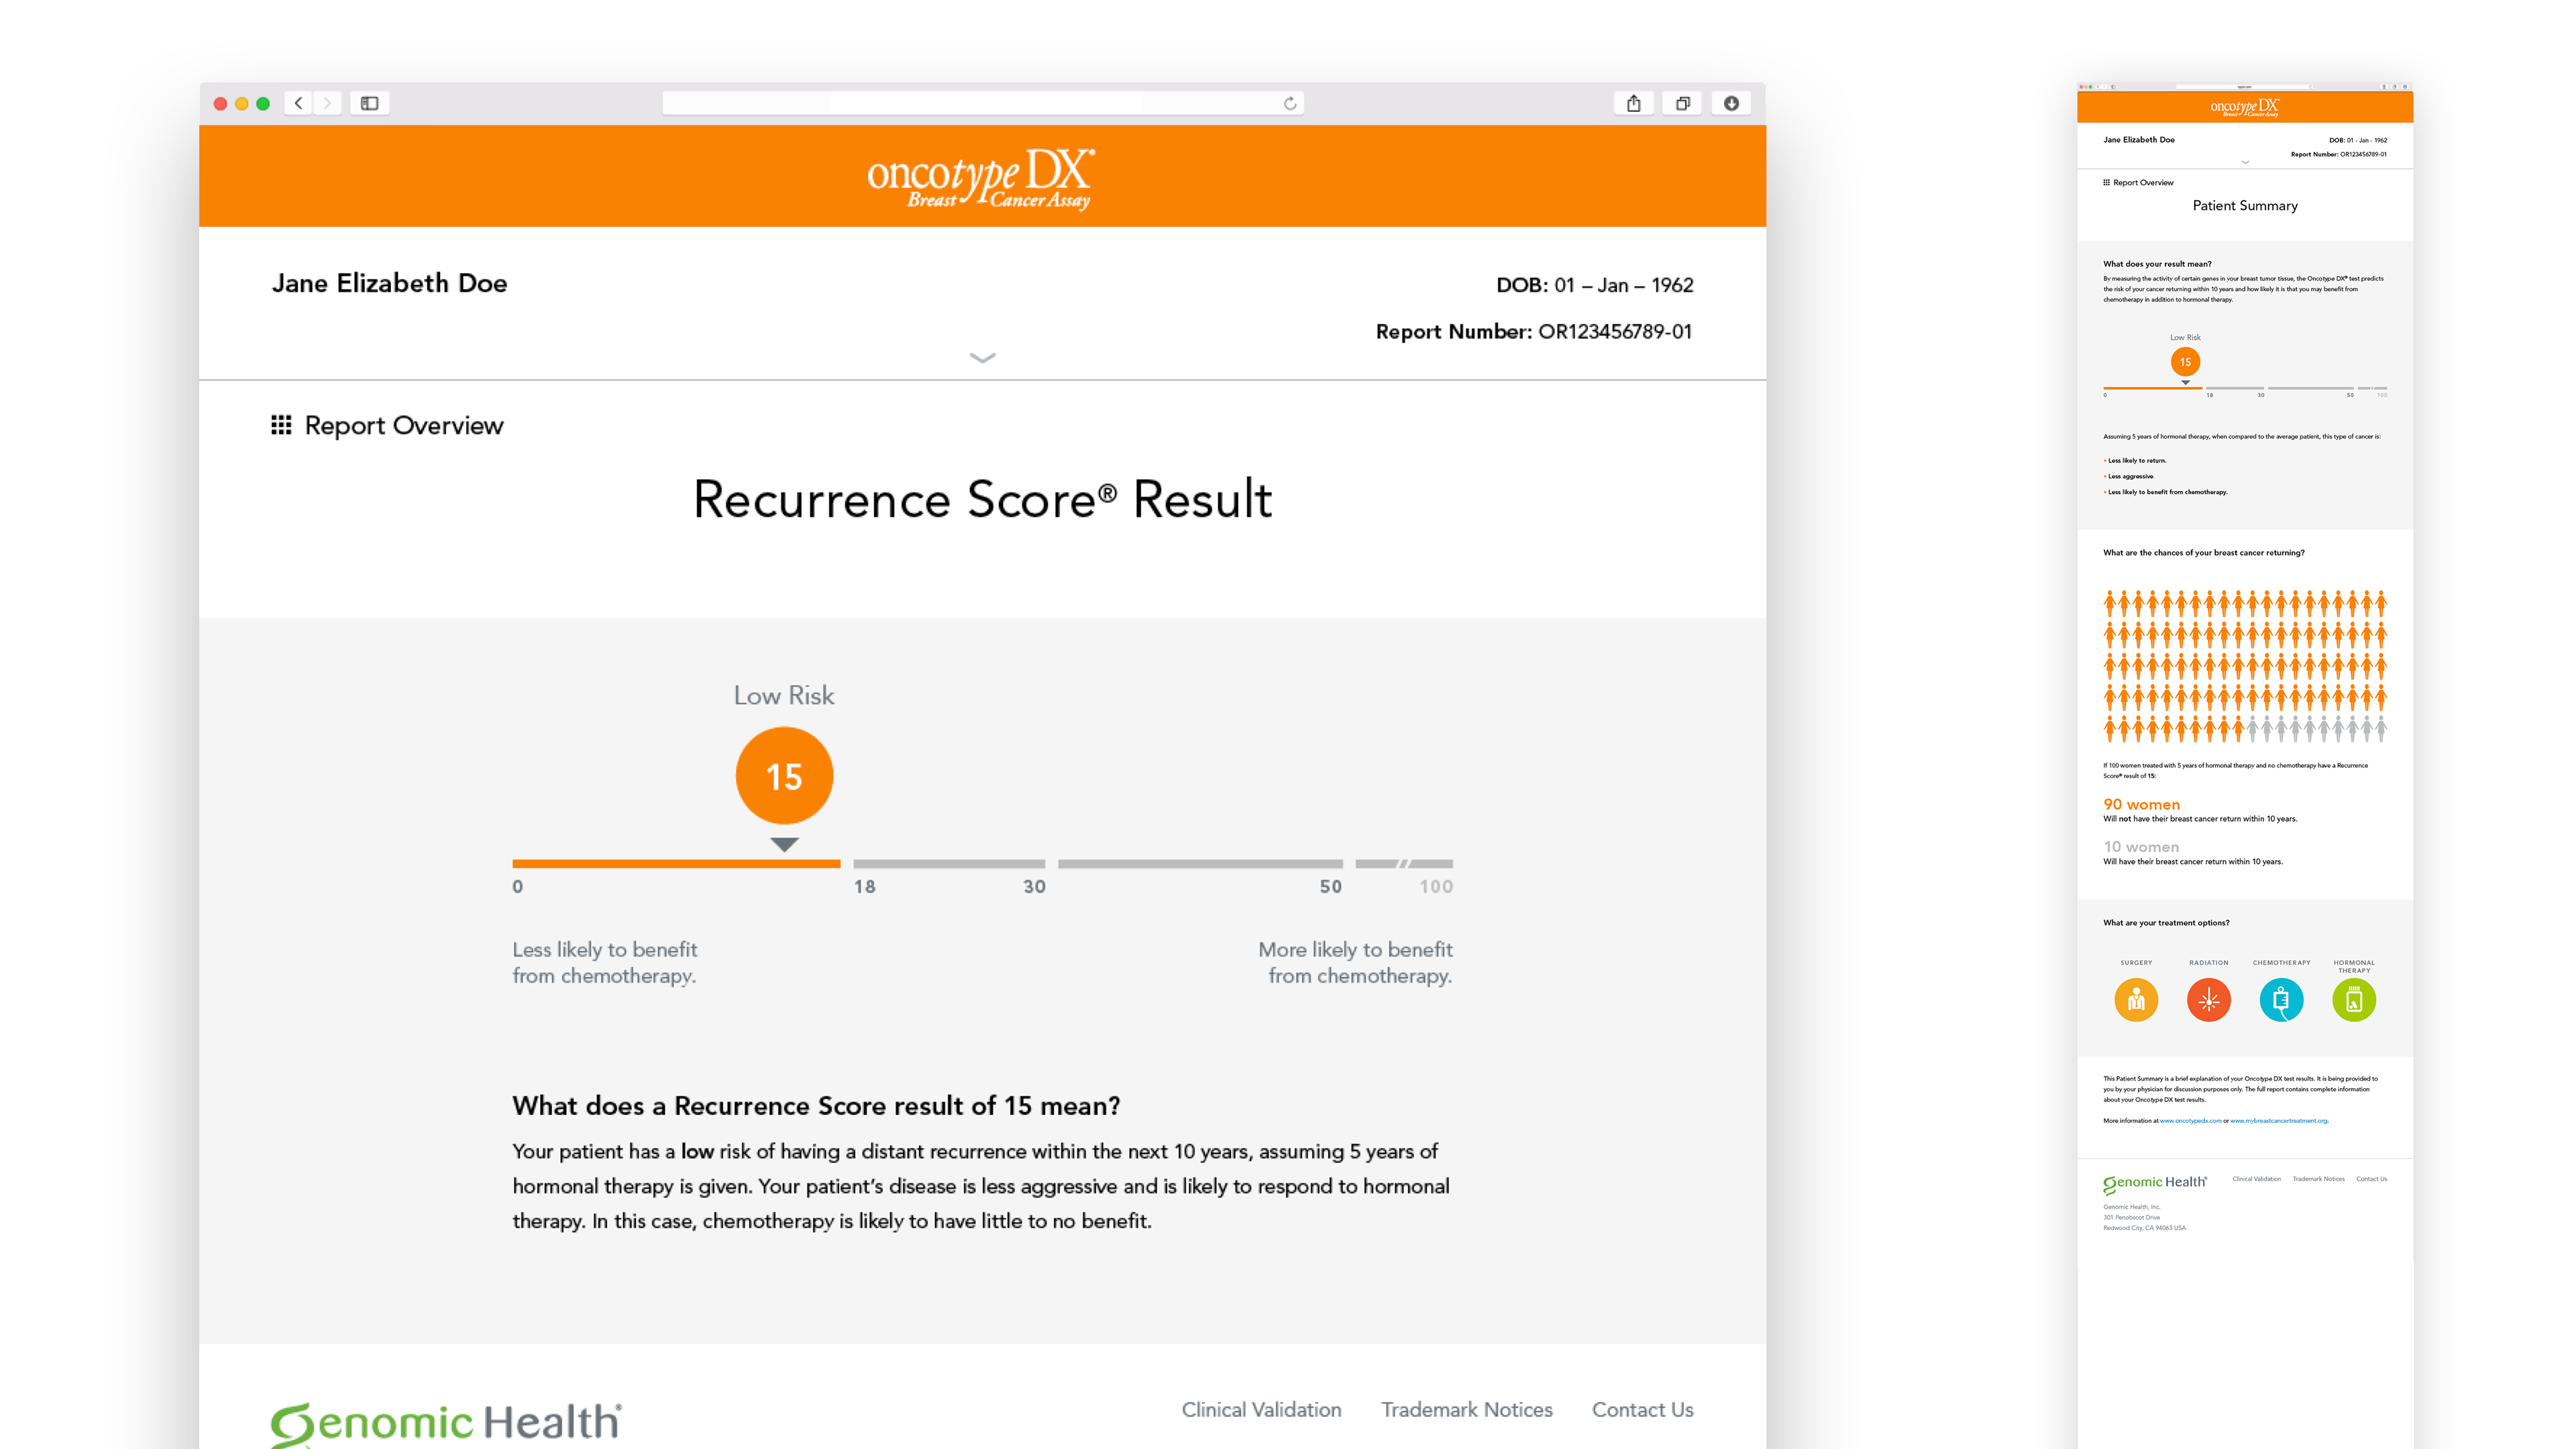Click Clinical Validation in Patient Summary window footer
The height and width of the screenshot is (1449, 2576).
point(2257,1179)
